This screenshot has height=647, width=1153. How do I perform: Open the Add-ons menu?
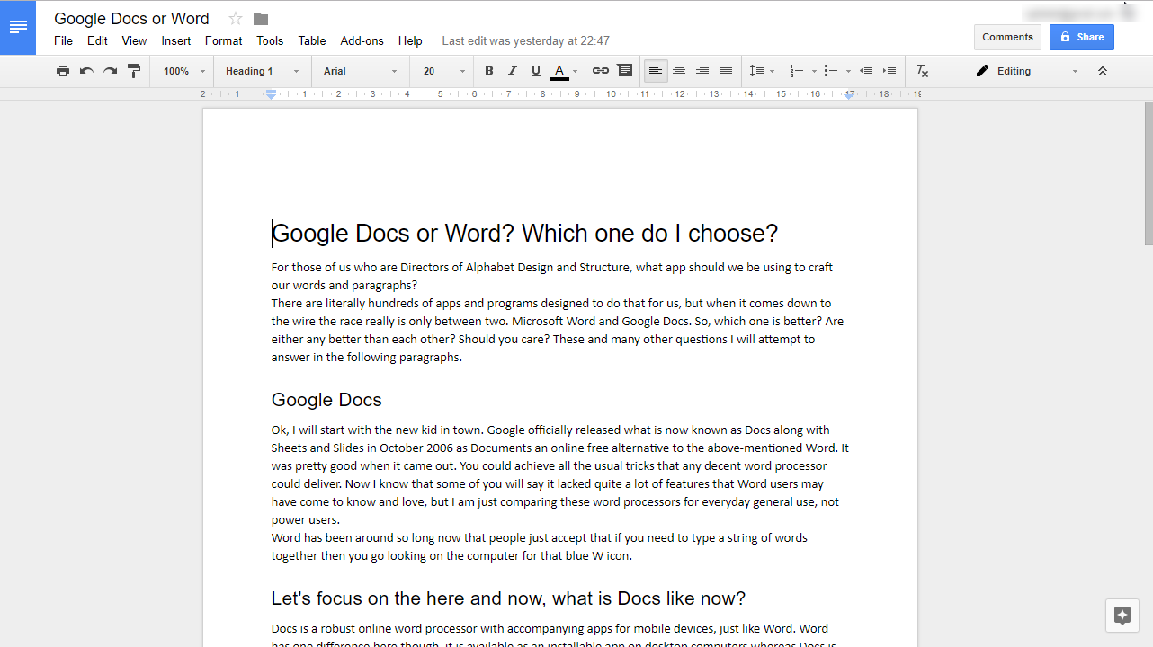[x=362, y=40]
